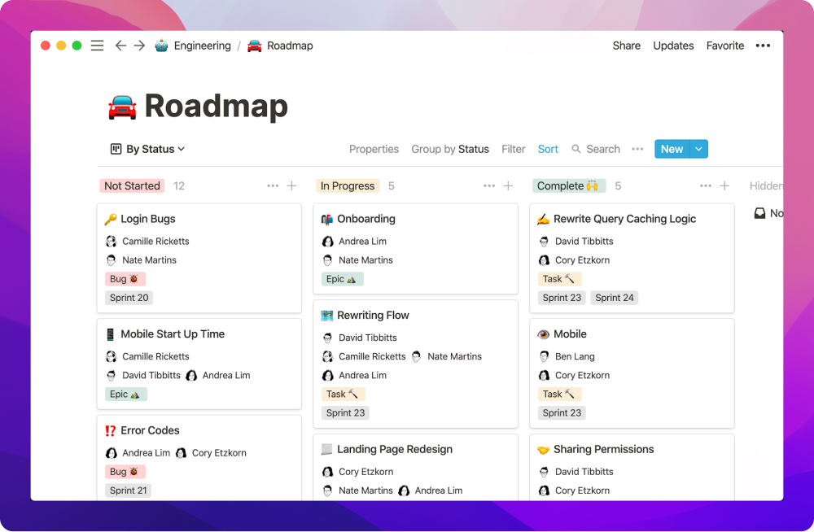
Task: Click the board view icon beside By Status
Action: point(116,149)
